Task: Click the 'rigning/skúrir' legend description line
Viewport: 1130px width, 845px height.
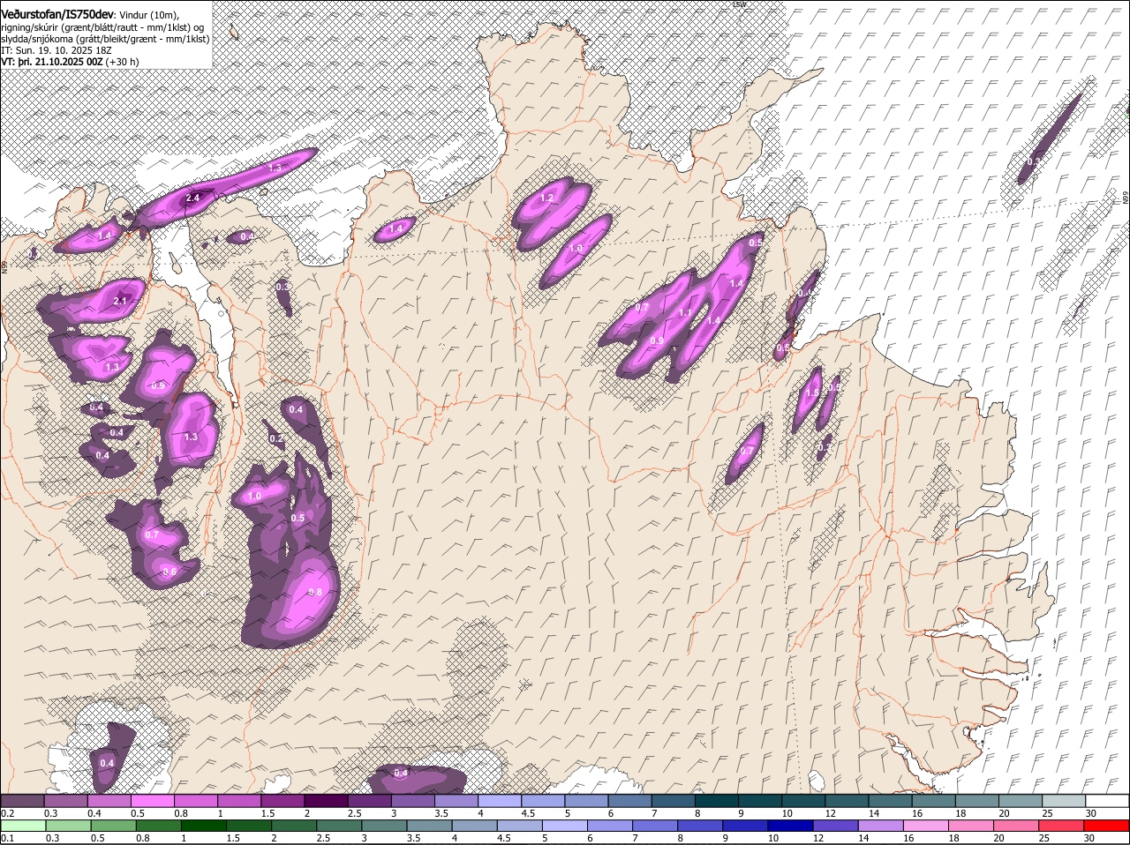Action: pos(102,27)
